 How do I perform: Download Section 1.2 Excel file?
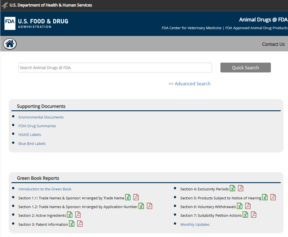point(141,206)
